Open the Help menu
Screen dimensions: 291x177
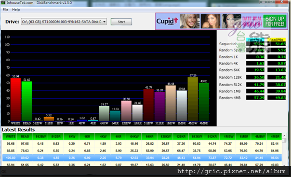coord(16,10)
